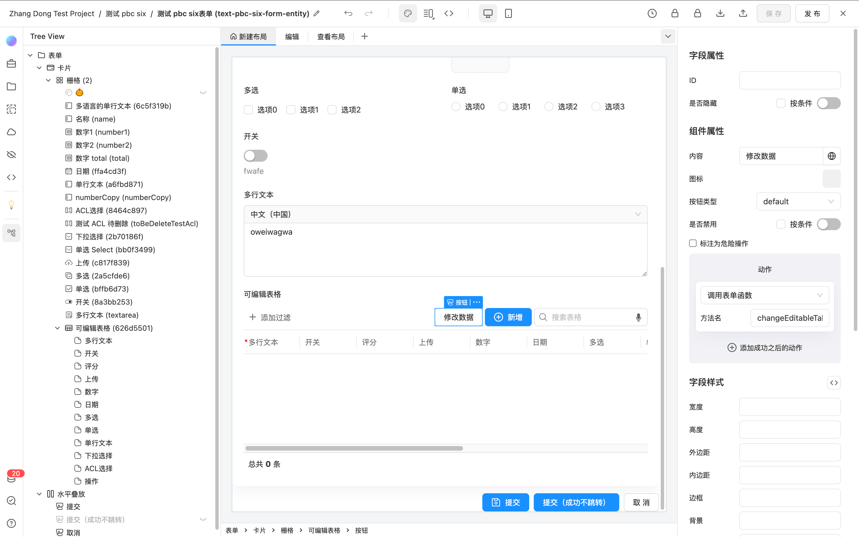Viewport: 859px width, 537px height.
Task: Expand the layout tabs dropdown chevron
Action: (x=668, y=36)
